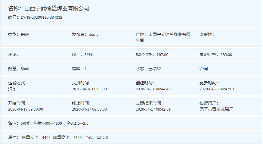The width and height of the screenshot is (263, 144).
Task: Click the winning bidder 原平市晋龙洗煤厂
Action: [216, 109]
